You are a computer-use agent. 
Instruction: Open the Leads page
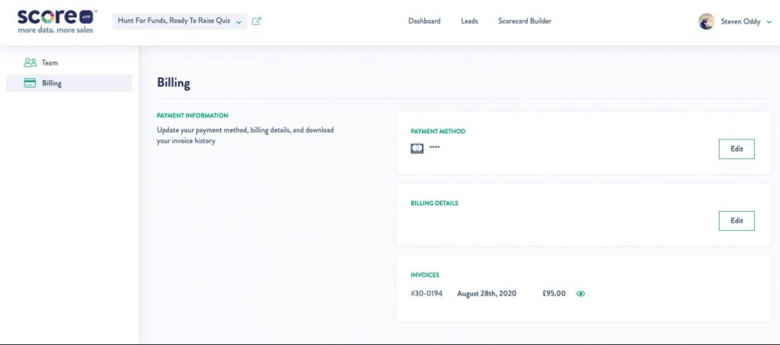pos(469,21)
